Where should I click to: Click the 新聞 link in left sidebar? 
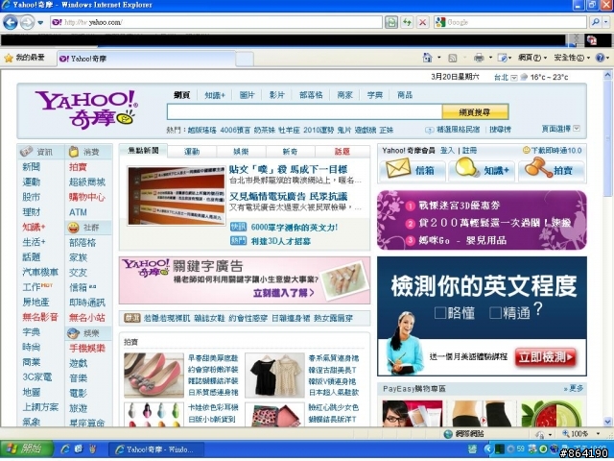[x=32, y=167]
